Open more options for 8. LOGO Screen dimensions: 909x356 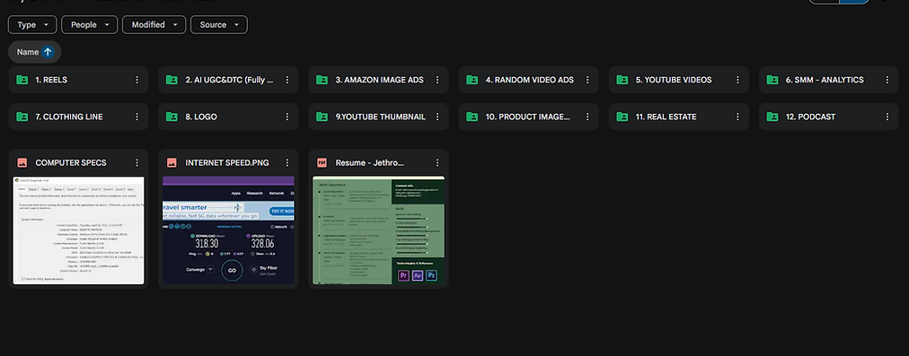(x=287, y=117)
